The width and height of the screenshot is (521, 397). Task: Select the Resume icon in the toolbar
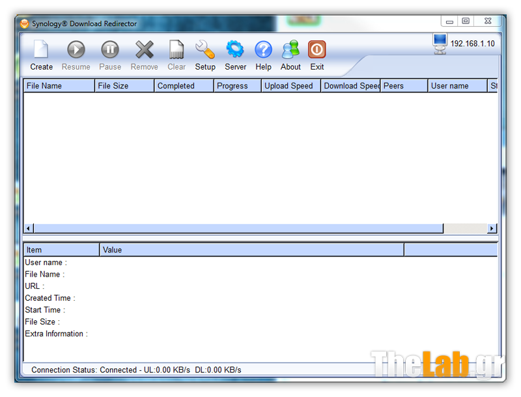76,49
